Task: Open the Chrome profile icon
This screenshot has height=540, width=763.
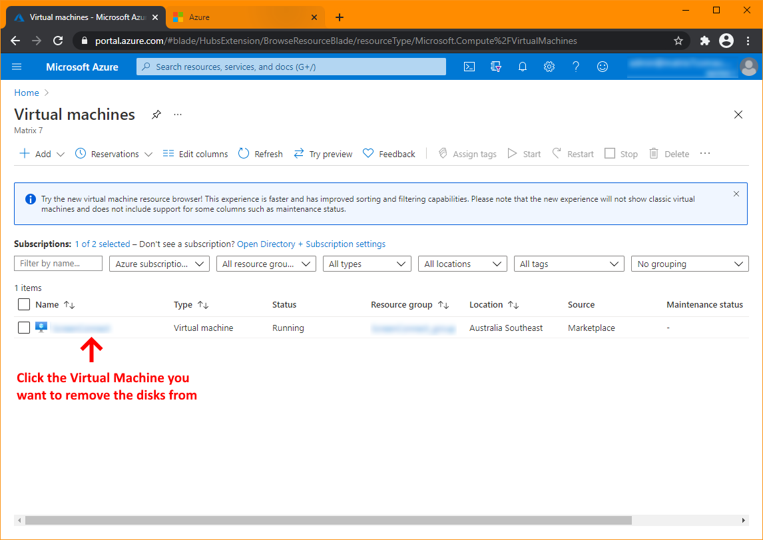Action: point(726,41)
